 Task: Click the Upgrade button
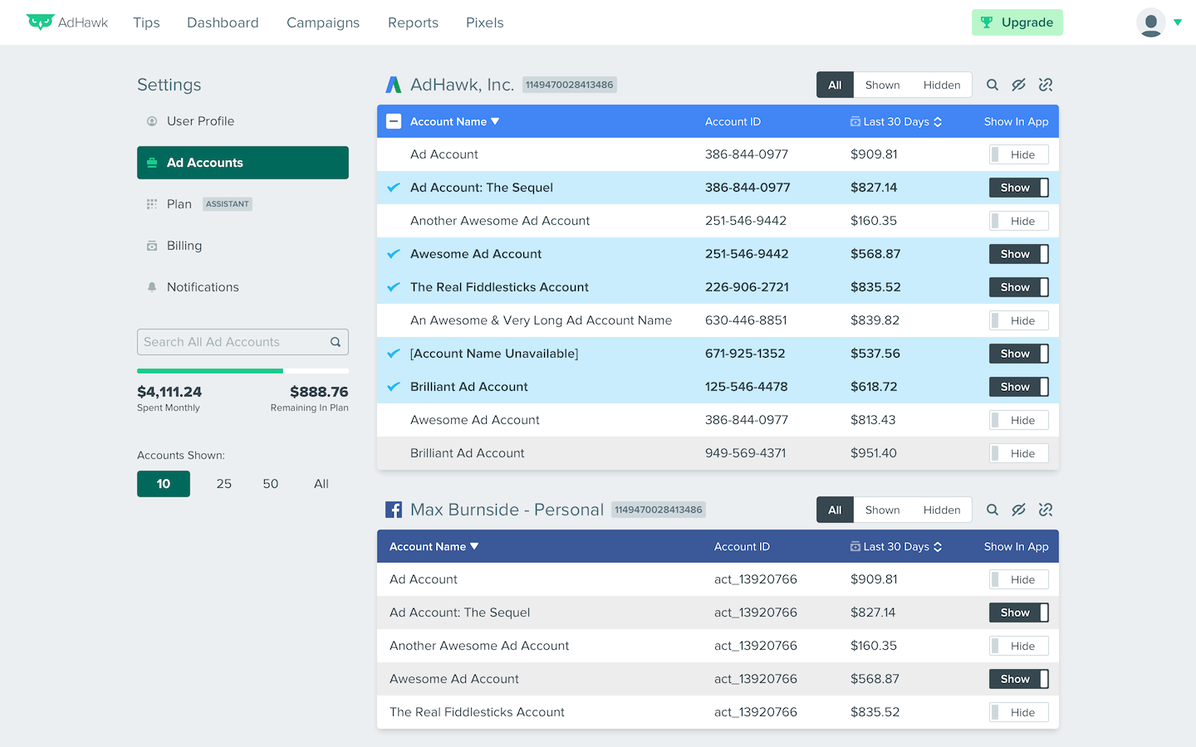point(1017,22)
